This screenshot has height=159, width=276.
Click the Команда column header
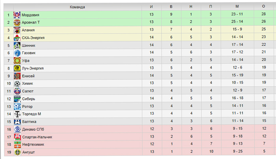click(77, 7)
